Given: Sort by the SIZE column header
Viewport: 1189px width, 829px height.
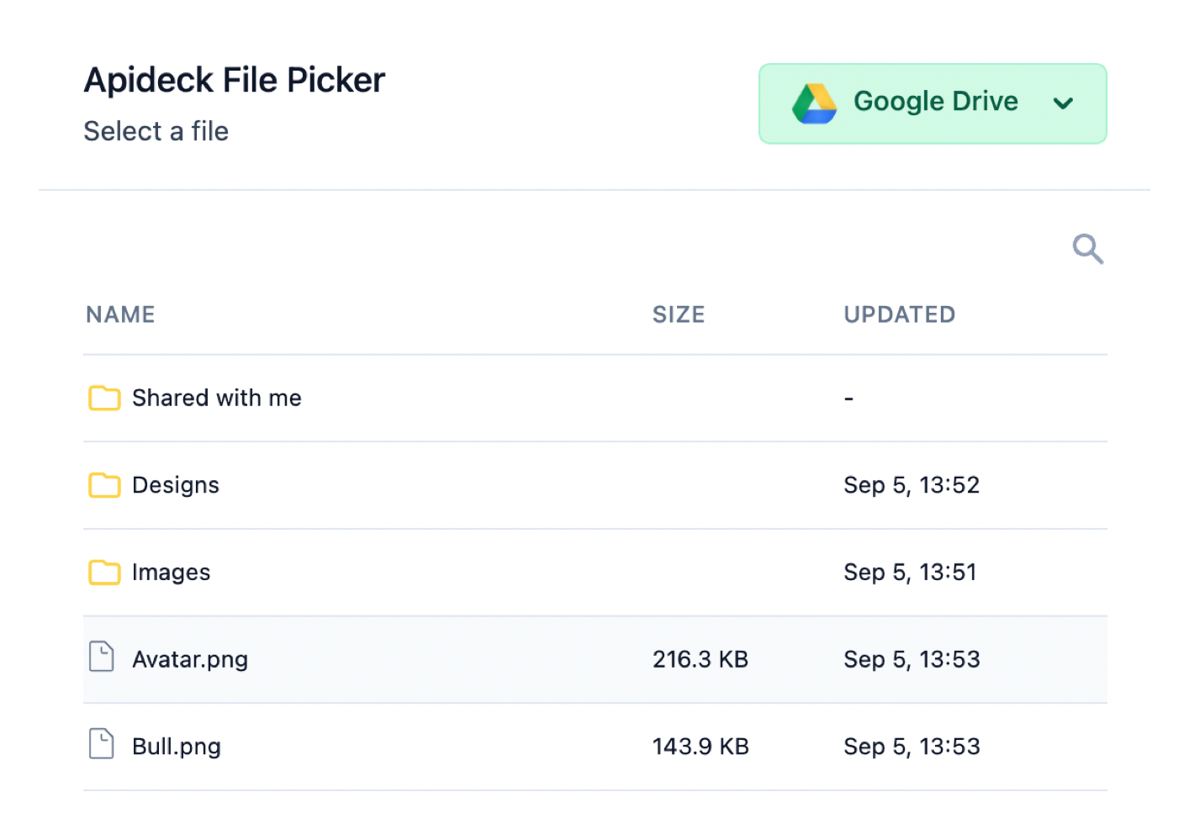Looking at the screenshot, I should (679, 314).
